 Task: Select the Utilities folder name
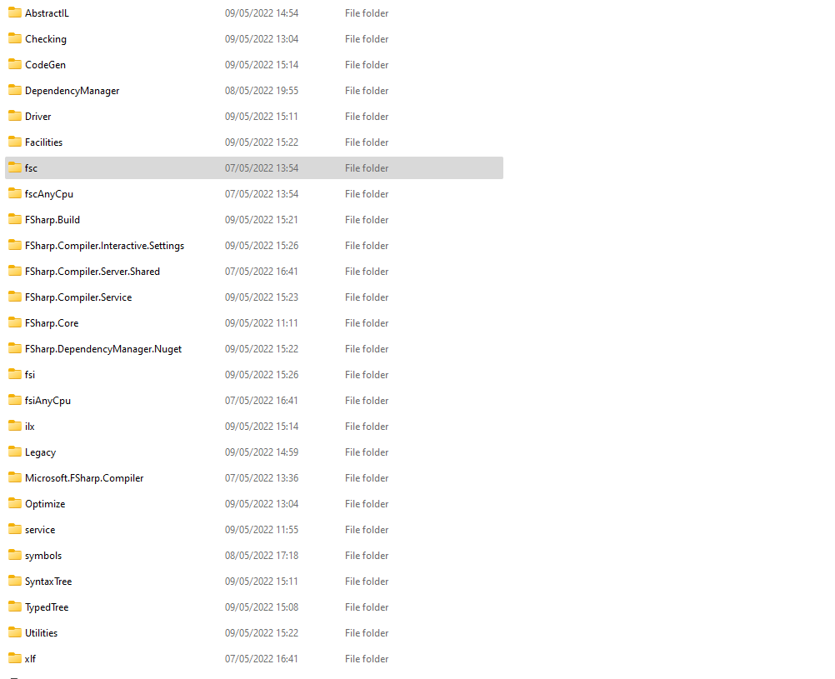(41, 632)
